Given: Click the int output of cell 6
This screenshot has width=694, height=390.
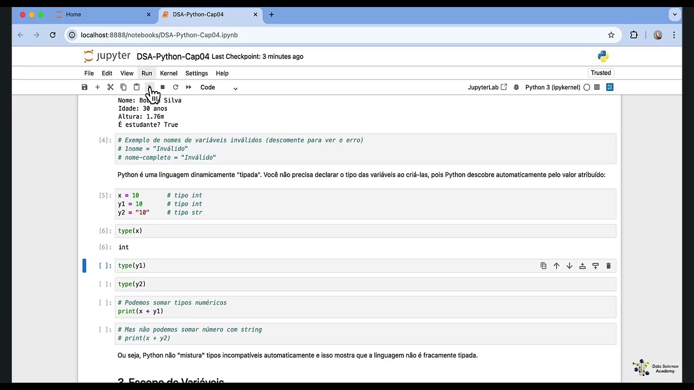Looking at the screenshot, I should (124, 247).
